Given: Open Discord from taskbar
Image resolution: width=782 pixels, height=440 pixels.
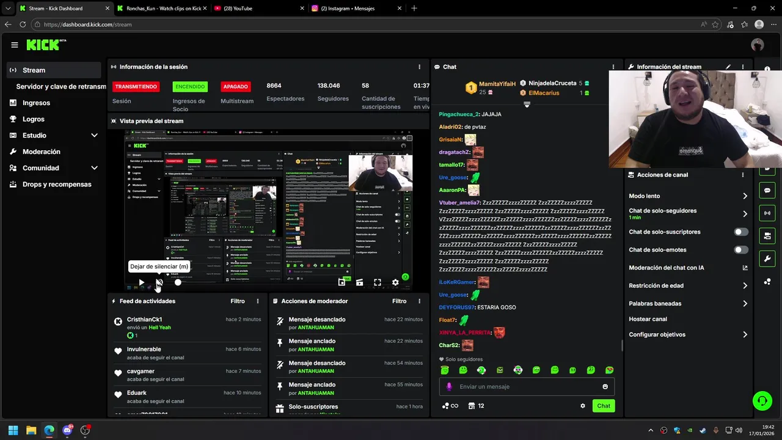Looking at the screenshot, I should click(x=67, y=430).
